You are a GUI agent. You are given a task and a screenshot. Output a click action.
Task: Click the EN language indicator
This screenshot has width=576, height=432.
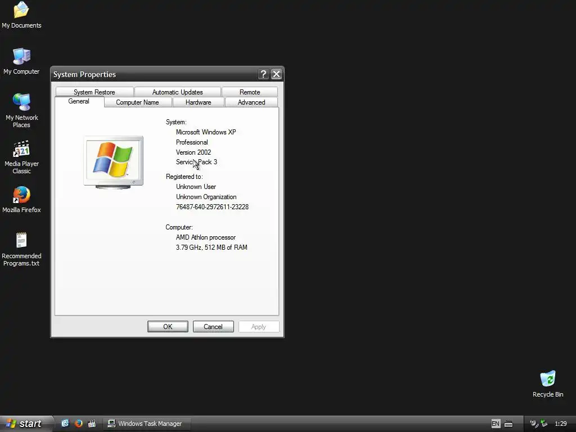(x=495, y=424)
